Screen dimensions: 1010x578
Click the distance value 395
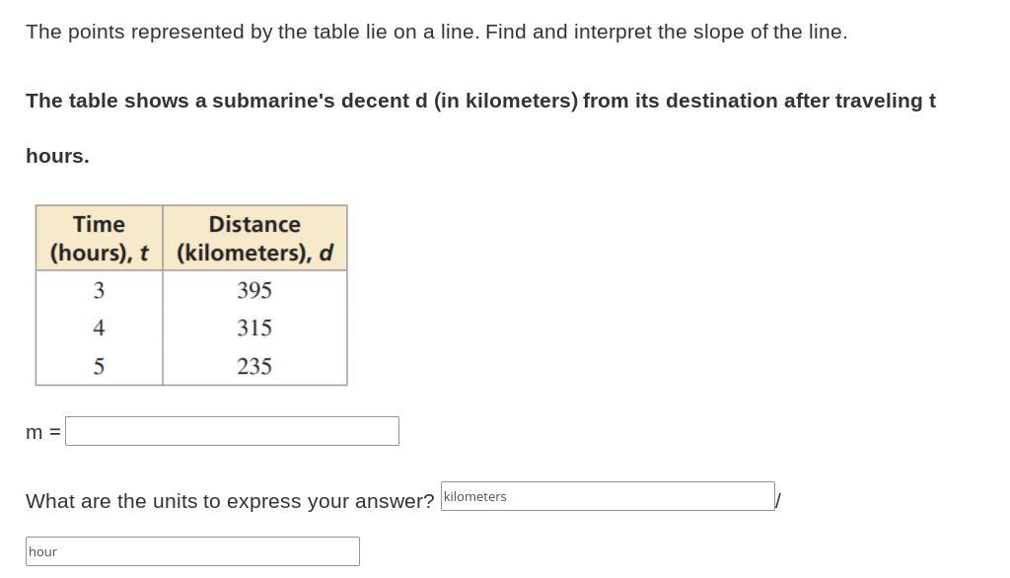coord(254,290)
